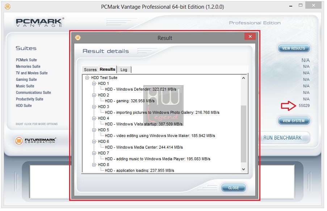
Task: Switch to the Scores tab
Action: pyautogui.click(x=90, y=70)
